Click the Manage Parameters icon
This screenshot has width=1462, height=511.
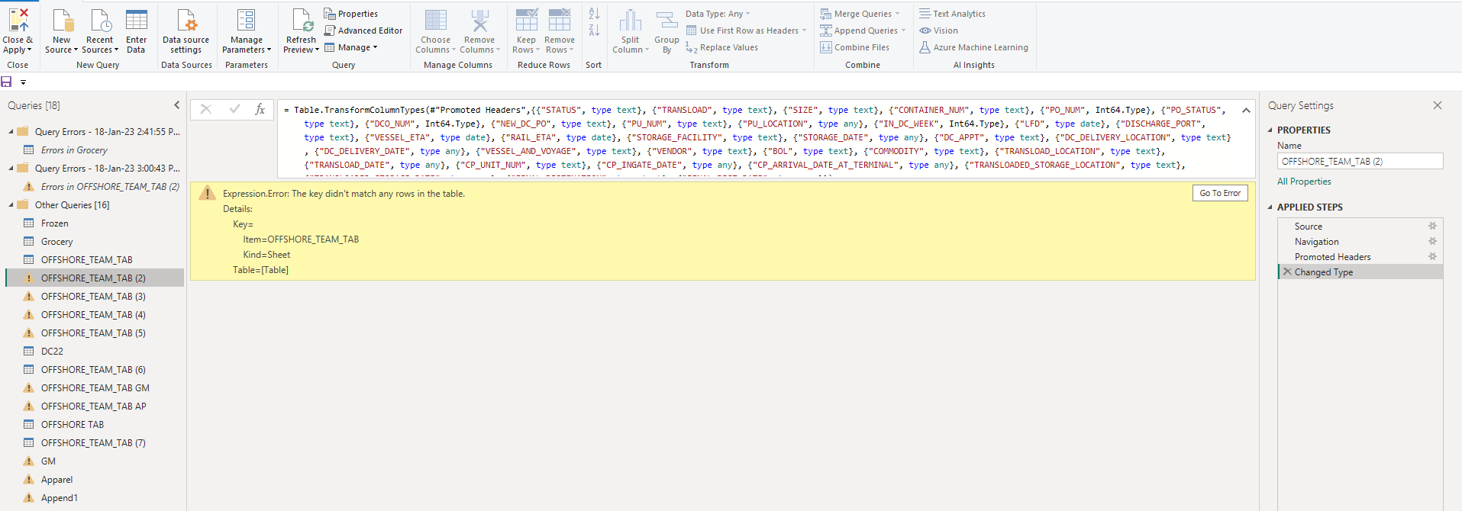point(247,21)
